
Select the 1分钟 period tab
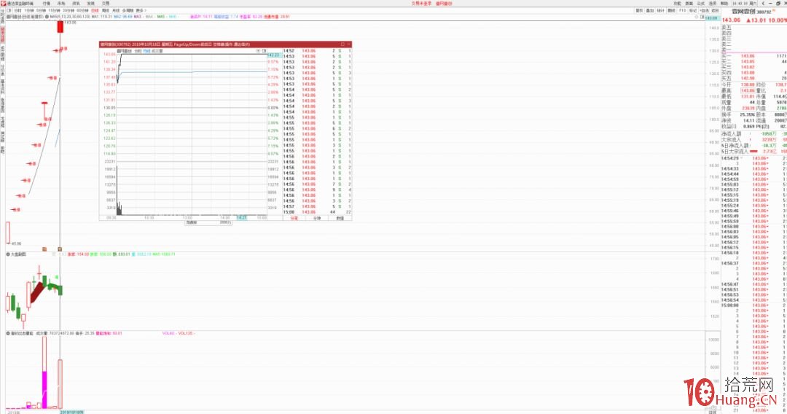coord(28,10)
